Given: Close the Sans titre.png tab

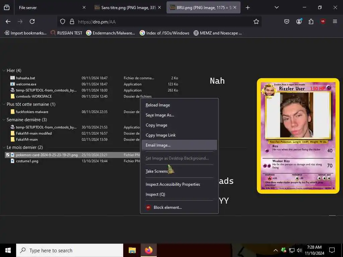Looking at the screenshot, I should (x=159, y=7).
